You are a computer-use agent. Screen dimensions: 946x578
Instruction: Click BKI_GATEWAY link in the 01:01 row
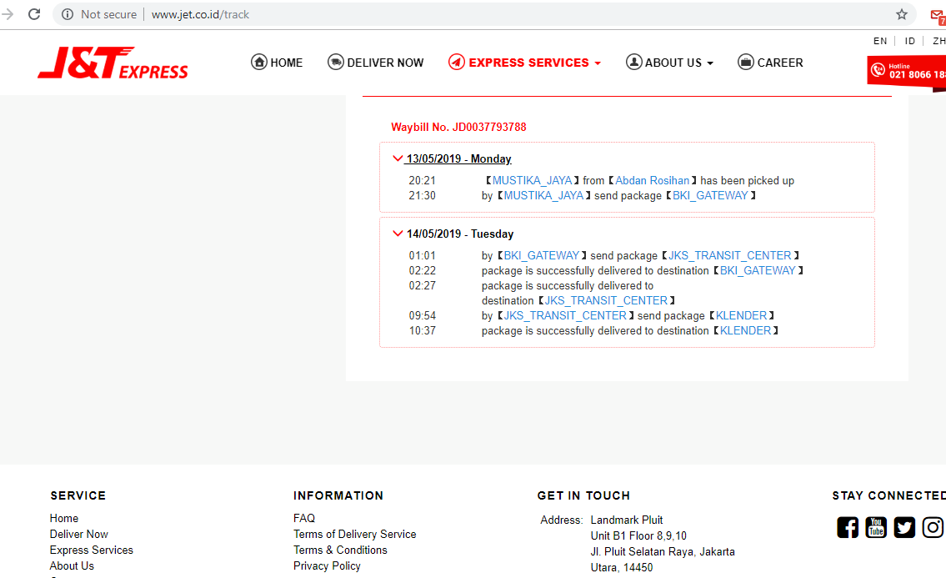pyautogui.click(x=541, y=255)
